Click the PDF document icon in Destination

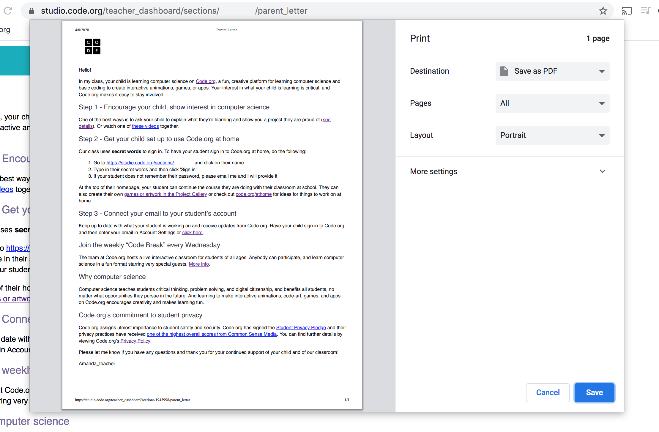[x=504, y=71]
